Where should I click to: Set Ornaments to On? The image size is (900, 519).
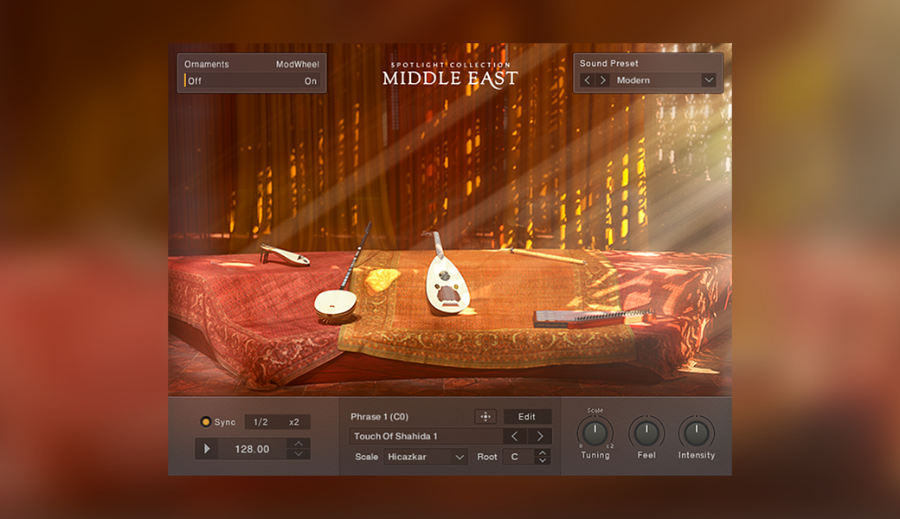coord(311,80)
